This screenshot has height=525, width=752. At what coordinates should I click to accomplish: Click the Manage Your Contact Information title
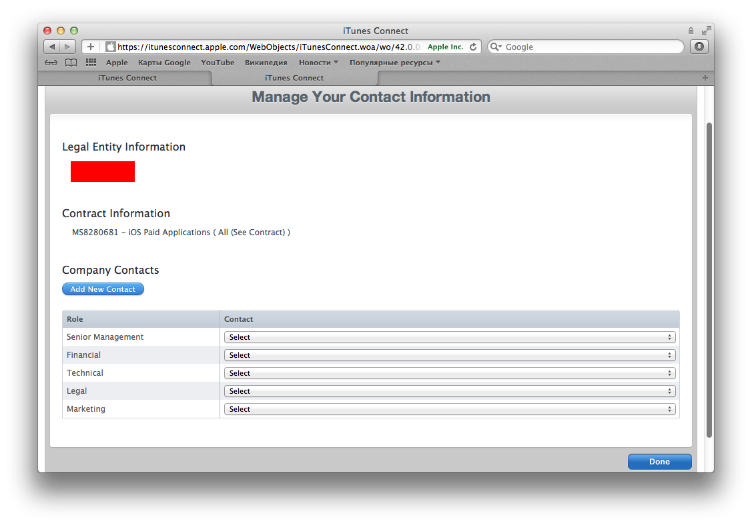coord(371,97)
